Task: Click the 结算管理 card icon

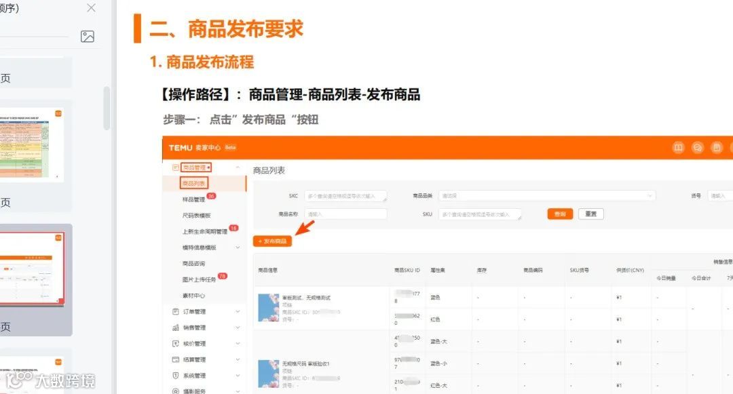Action: [x=176, y=359]
